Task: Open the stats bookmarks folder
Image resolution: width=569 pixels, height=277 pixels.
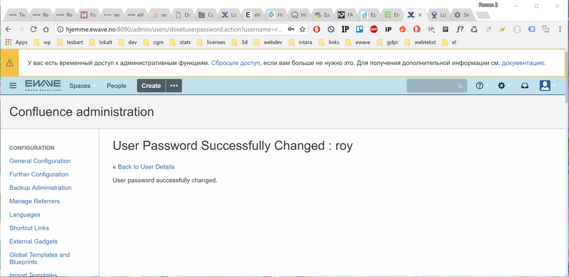Action: click(x=181, y=42)
